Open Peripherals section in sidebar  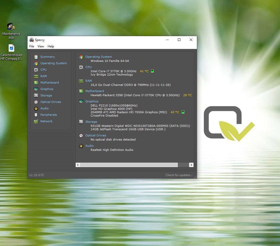49,115
